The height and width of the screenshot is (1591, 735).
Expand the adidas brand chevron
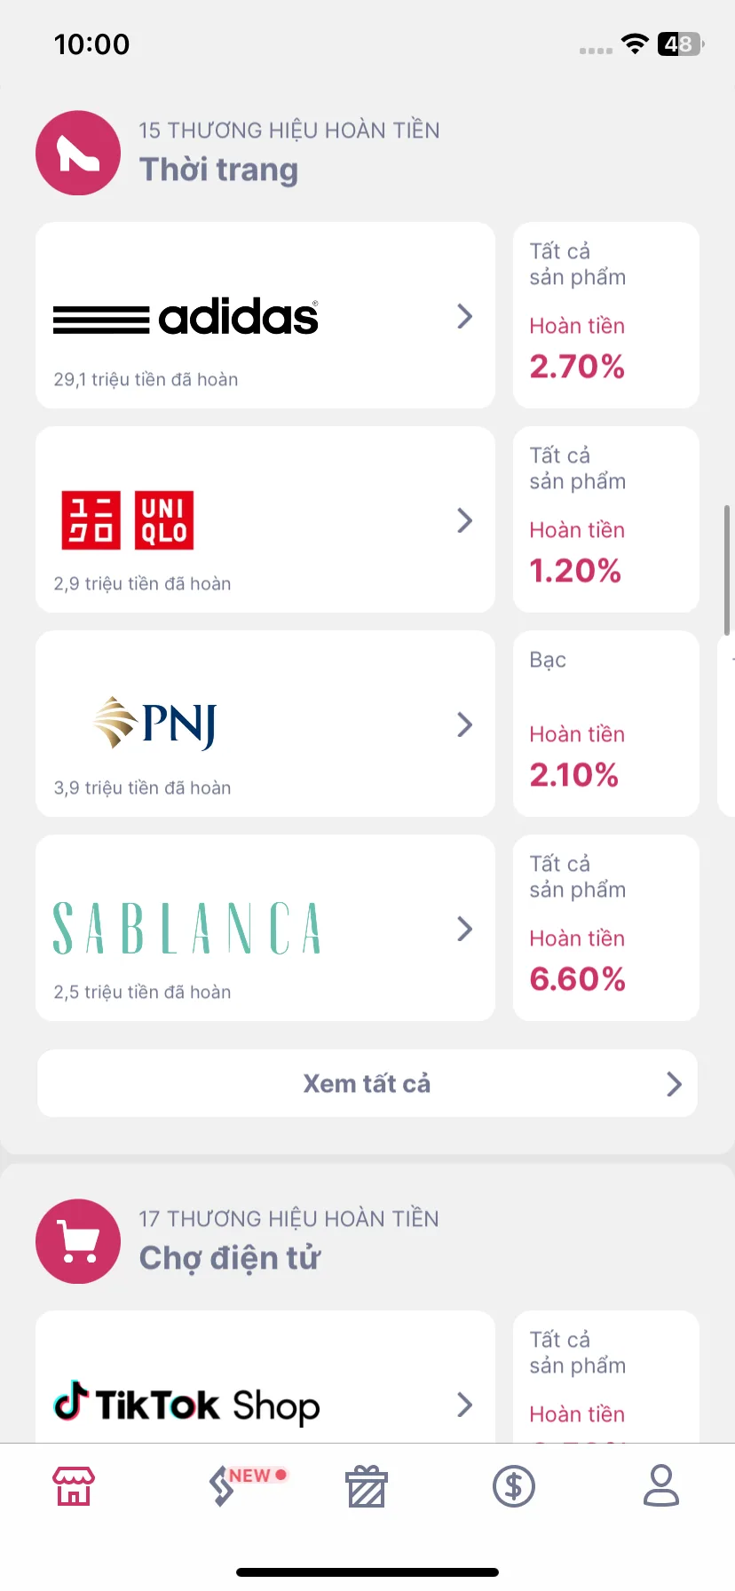464,316
